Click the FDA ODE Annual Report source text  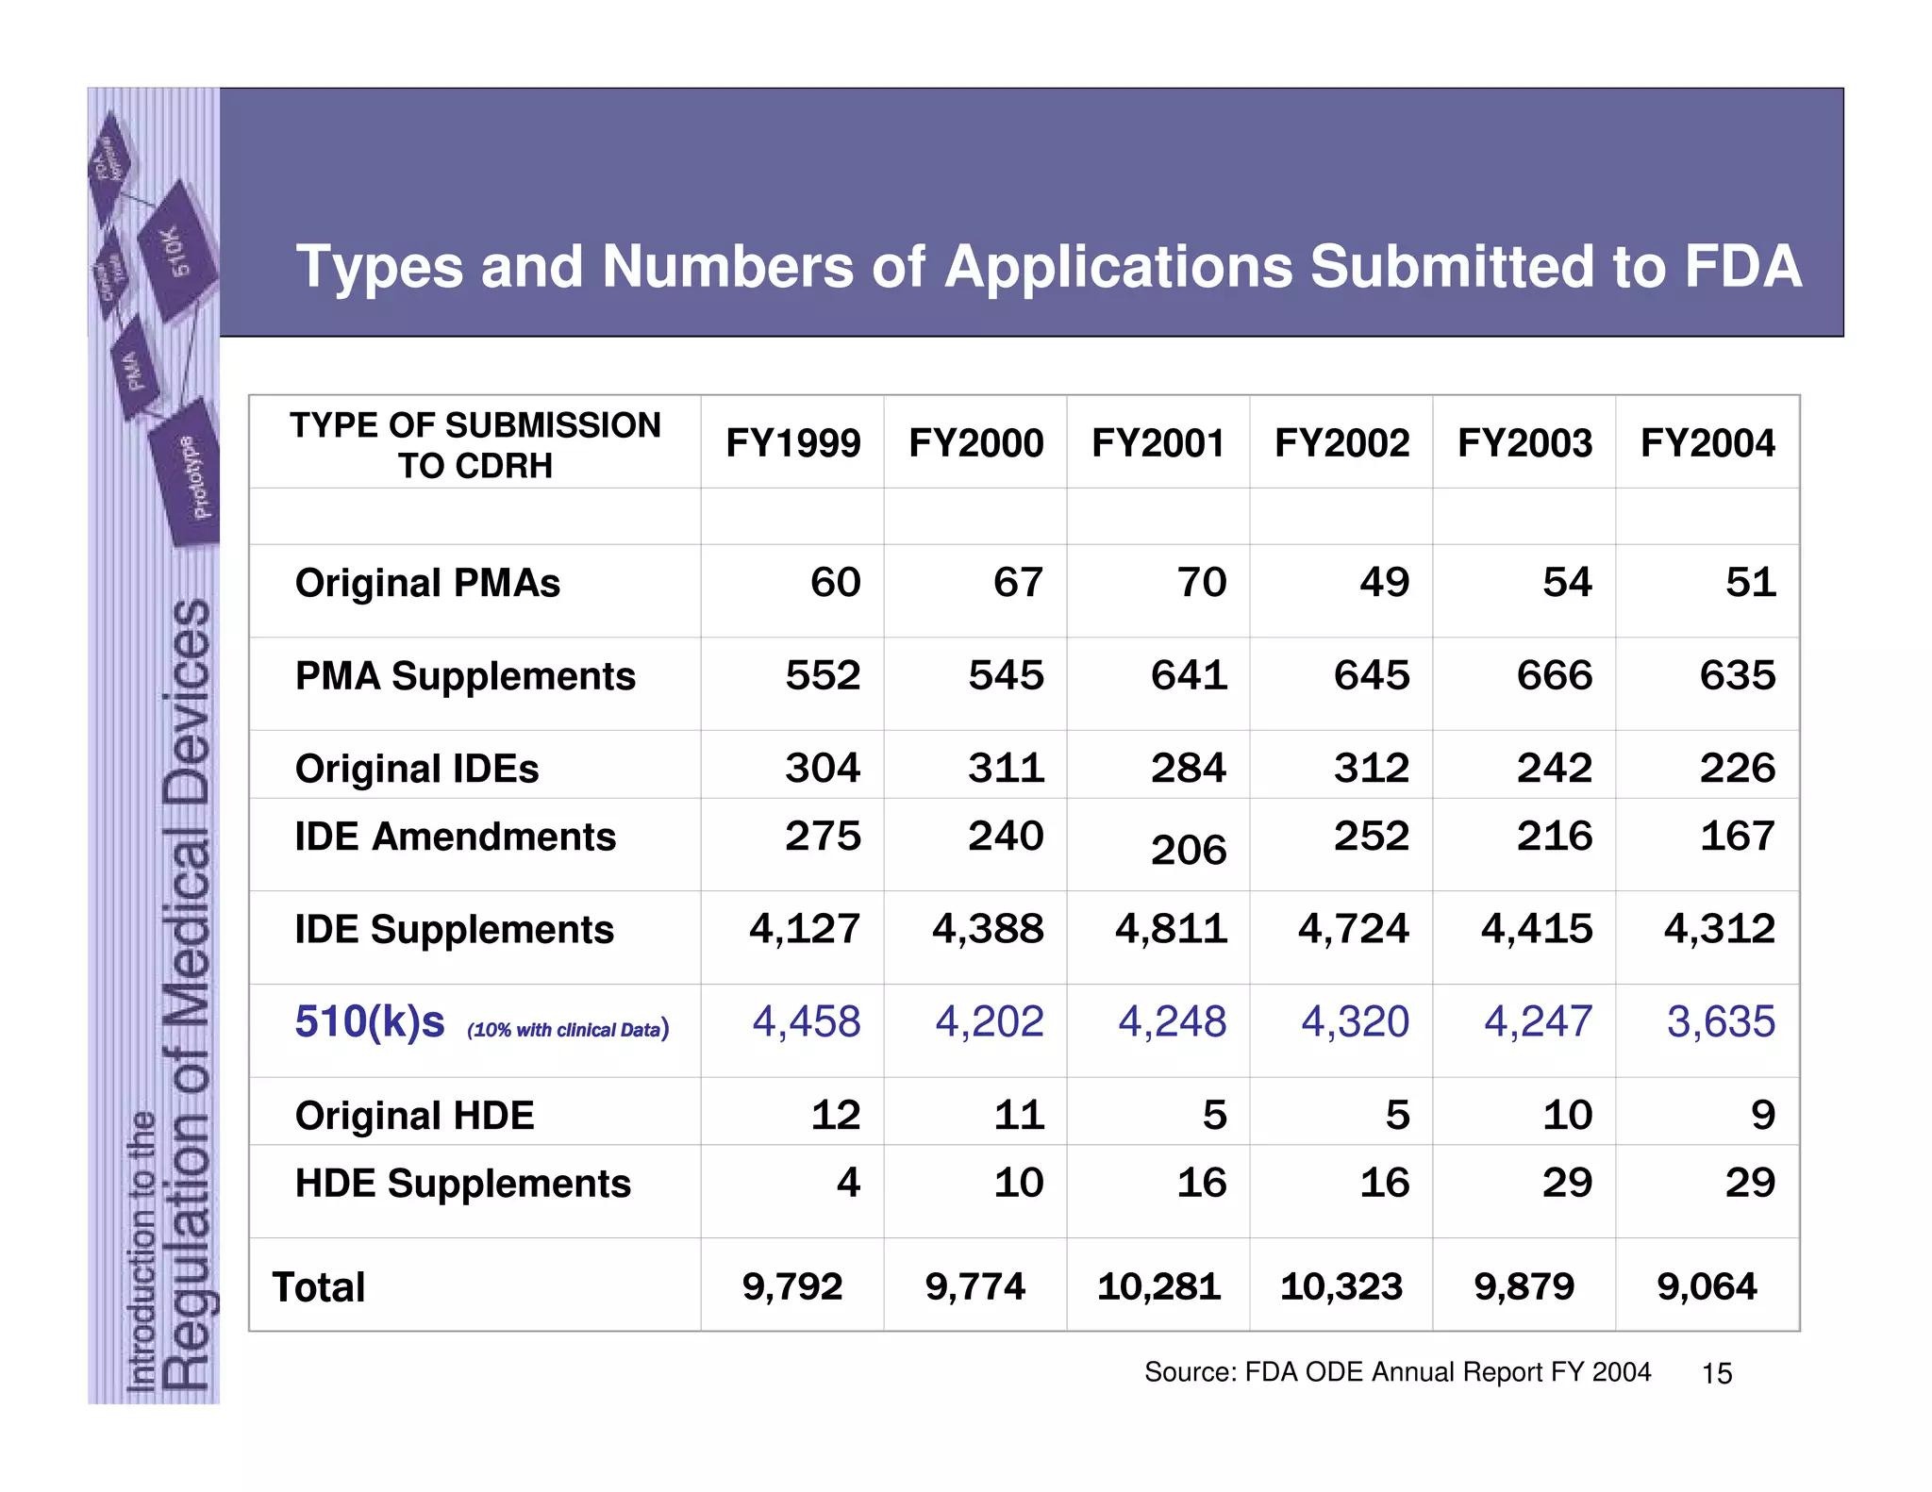pos(1397,1372)
